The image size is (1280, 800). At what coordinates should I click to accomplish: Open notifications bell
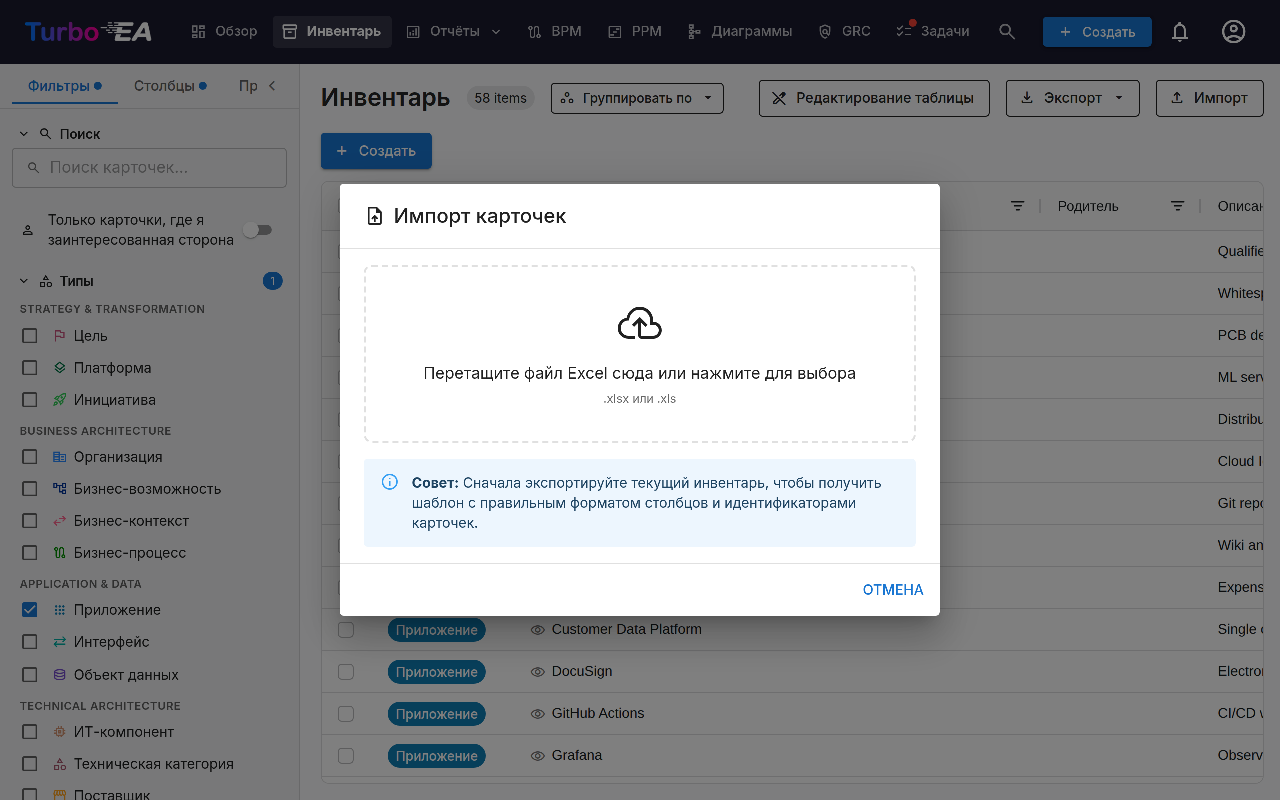pos(1179,31)
